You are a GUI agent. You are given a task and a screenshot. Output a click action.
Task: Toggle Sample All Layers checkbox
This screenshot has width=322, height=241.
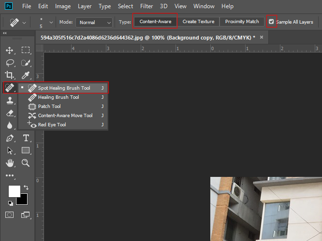pyautogui.click(x=271, y=22)
